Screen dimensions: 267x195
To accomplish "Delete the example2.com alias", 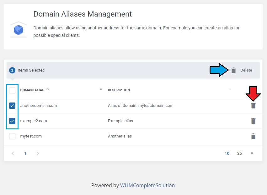I will 253,121.
